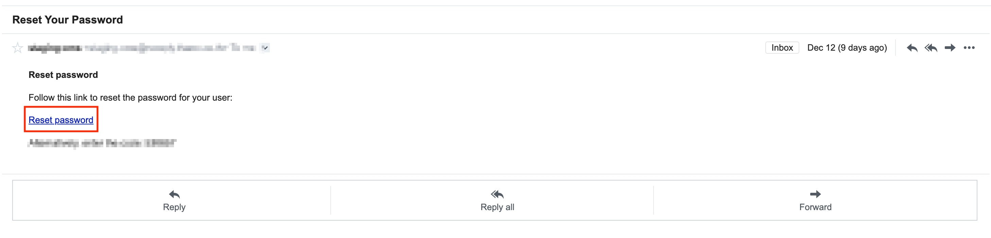The image size is (991, 238).
Task: Click the Dec 12 (9 days ago) timestamp
Action: [847, 48]
